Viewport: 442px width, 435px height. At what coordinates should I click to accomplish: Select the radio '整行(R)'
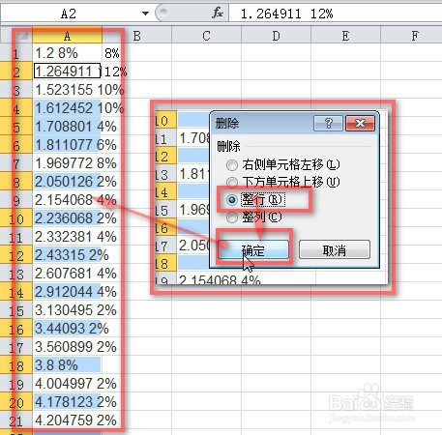(232, 200)
